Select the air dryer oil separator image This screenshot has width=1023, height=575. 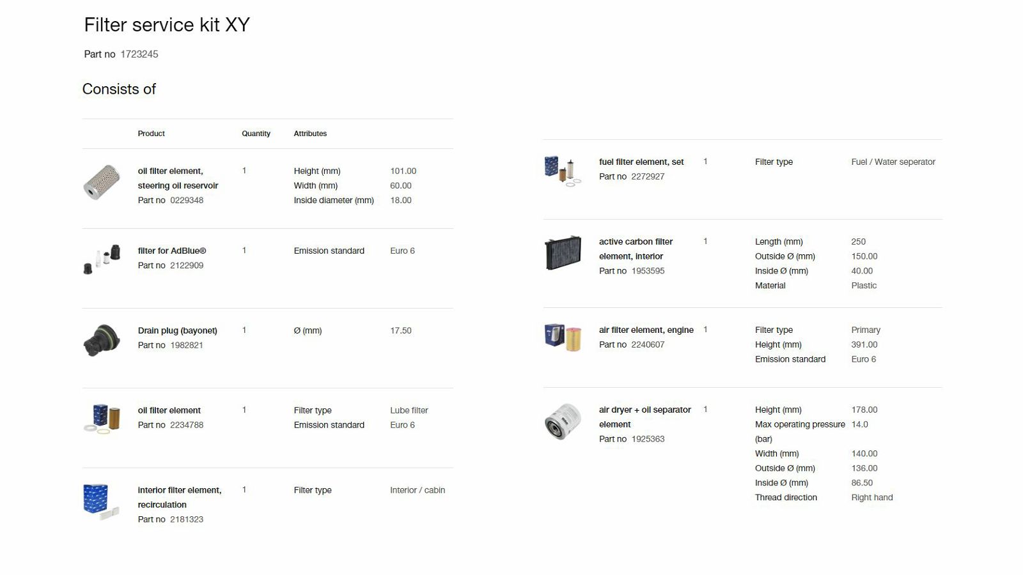[x=563, y=422]
